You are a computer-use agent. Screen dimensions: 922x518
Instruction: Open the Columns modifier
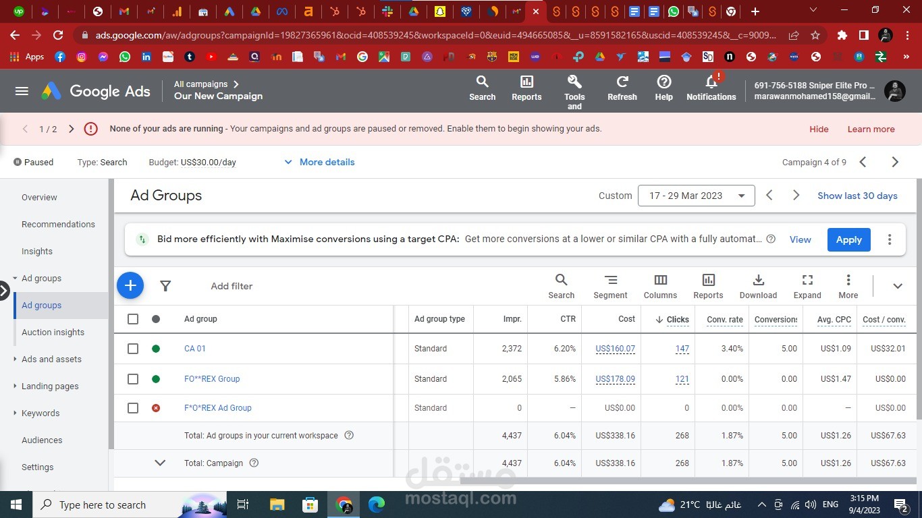[660, 286]
